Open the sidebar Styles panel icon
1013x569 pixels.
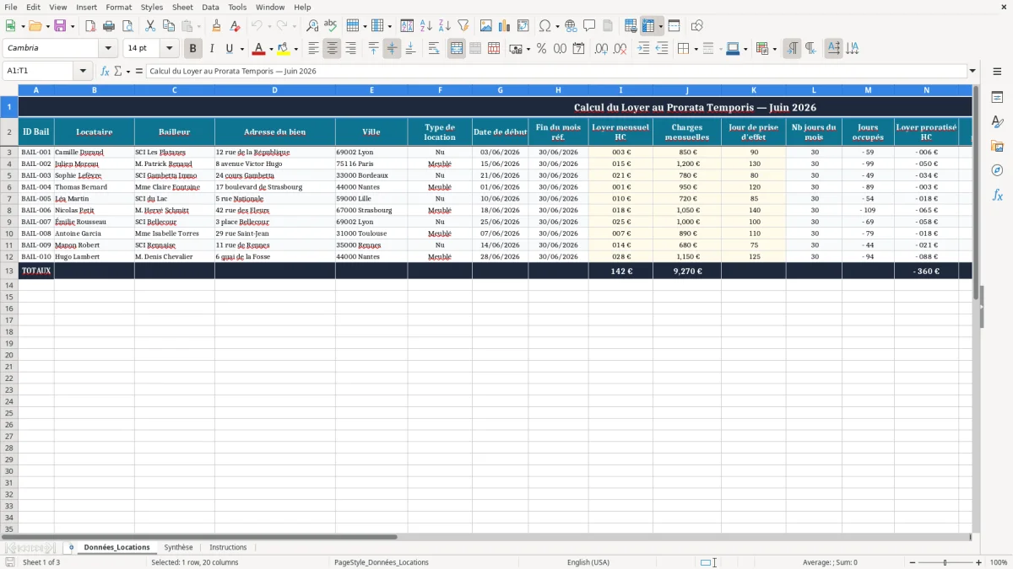[x=997, y=121]
